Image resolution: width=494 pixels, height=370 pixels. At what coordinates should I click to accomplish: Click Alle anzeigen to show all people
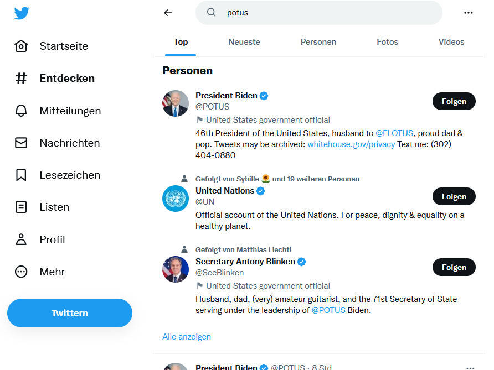pos(187,336)
